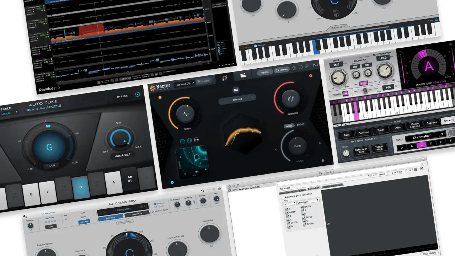Toggle the Vibrato ON switch in Waves Tune
The height and width of the screenshot is (256, 455).
coord(344,93)
